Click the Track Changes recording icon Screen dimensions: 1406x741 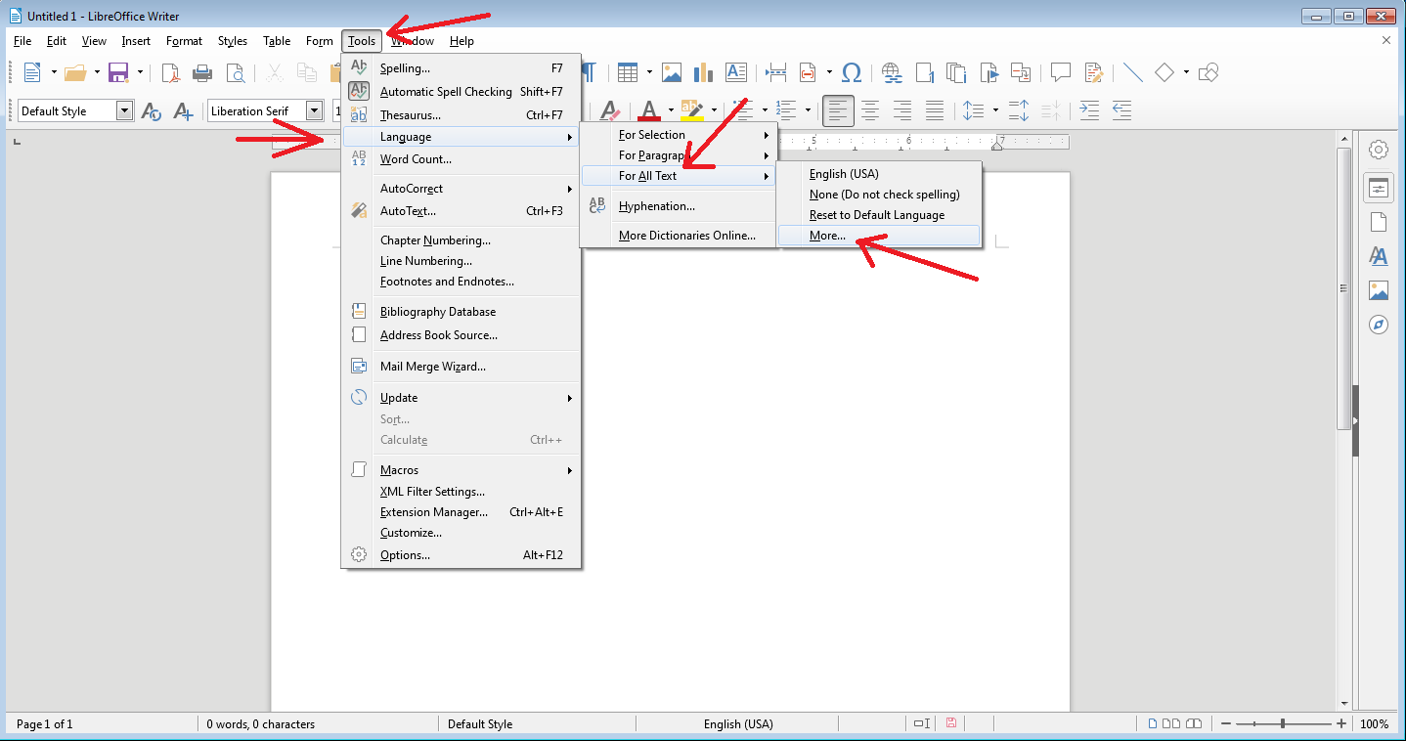[1093, 72]
